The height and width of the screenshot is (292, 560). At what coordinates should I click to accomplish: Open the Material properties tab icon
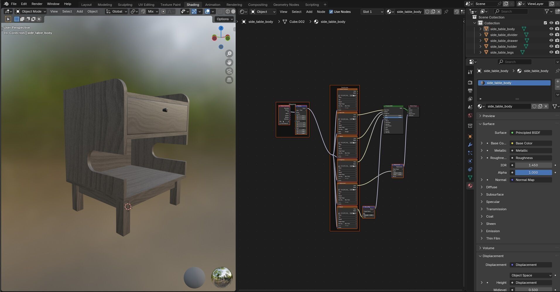pyautogui.click(x=470, y=186)
